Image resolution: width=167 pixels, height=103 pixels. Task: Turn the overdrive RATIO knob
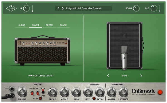[100, 92]
